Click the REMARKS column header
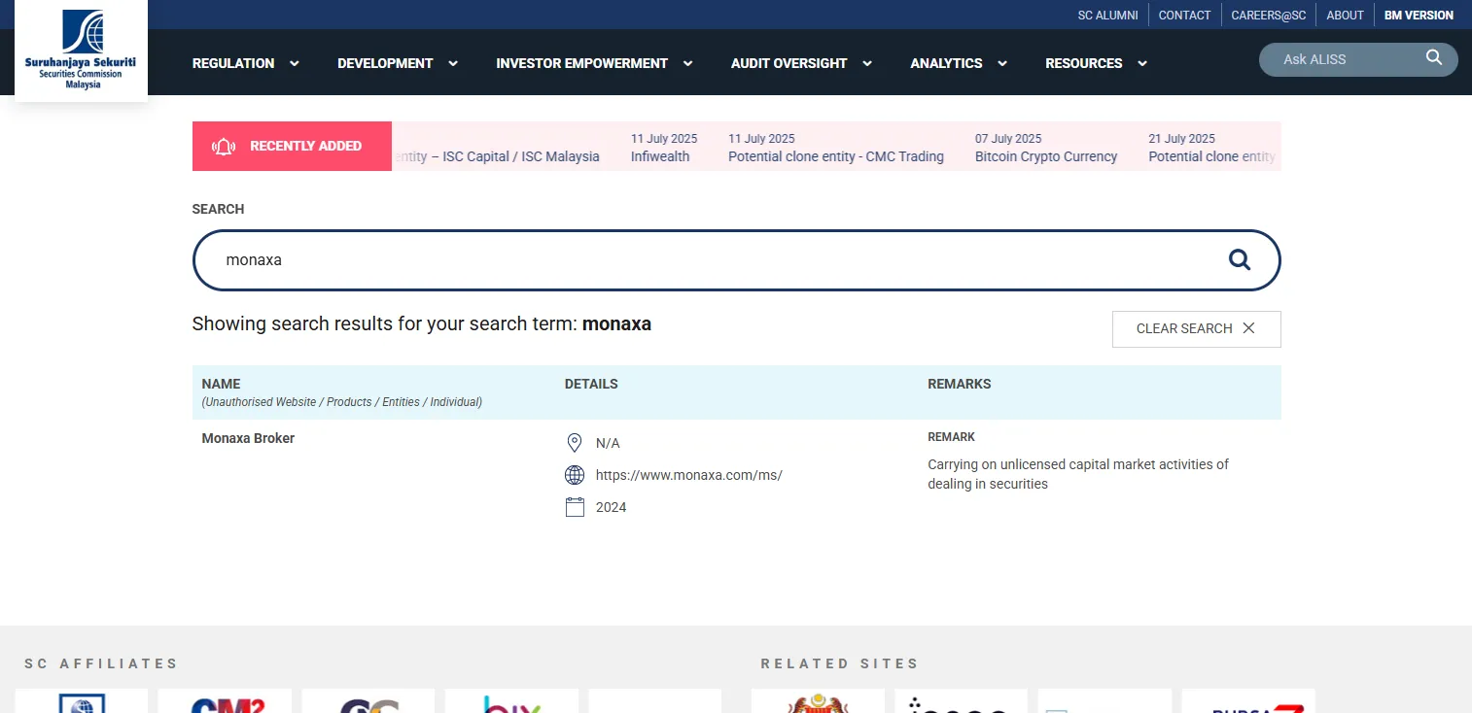Screen dimensions: 1472x713 click(x=960, y=384)
